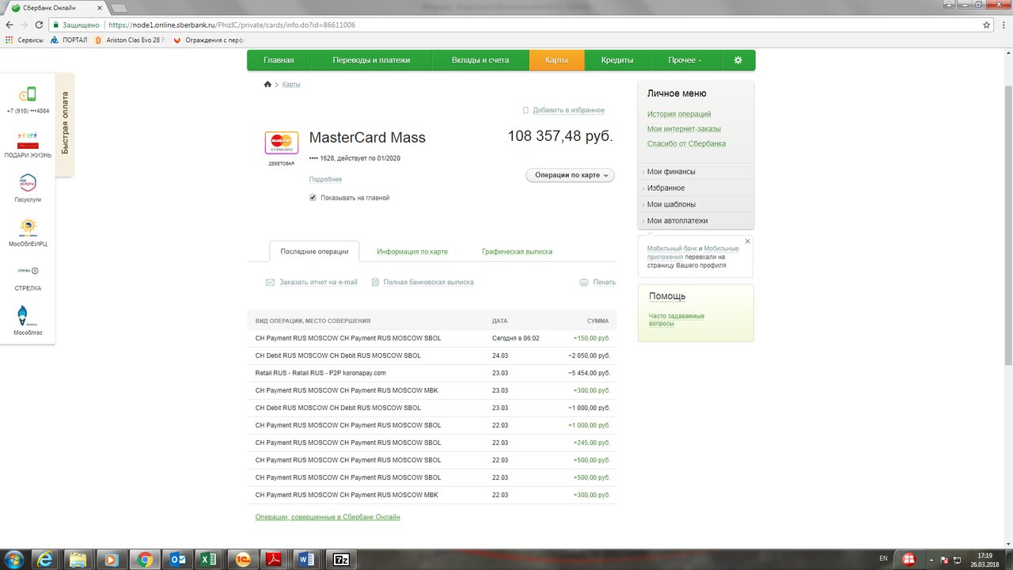Open File Explorer from the taskbar

79,559
